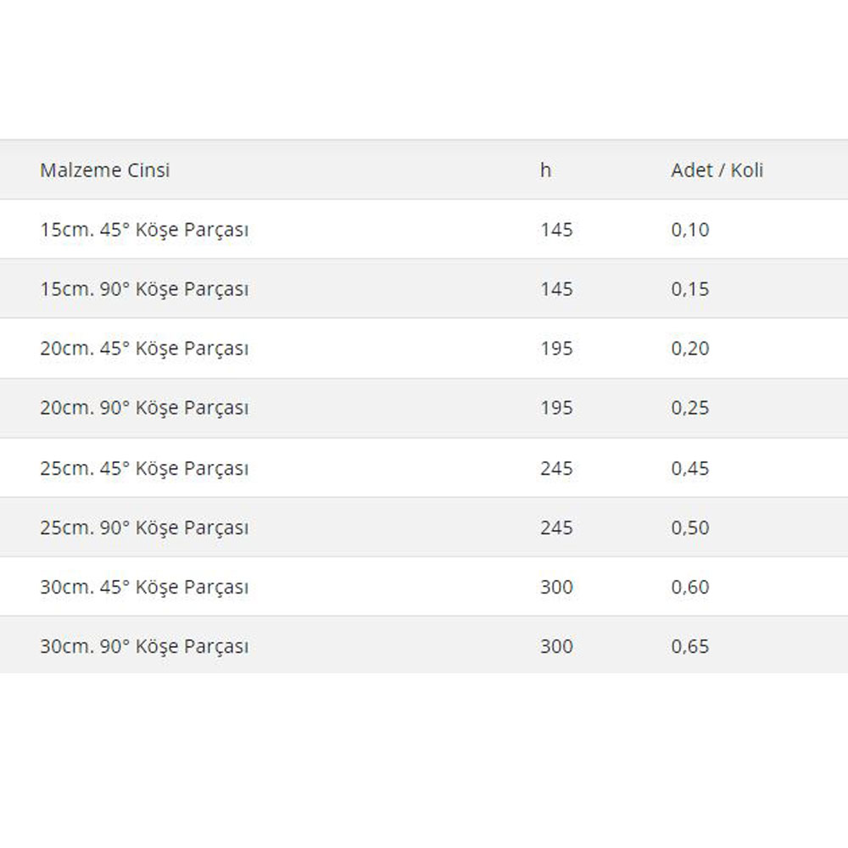Click the h column header

click(545, 170)
